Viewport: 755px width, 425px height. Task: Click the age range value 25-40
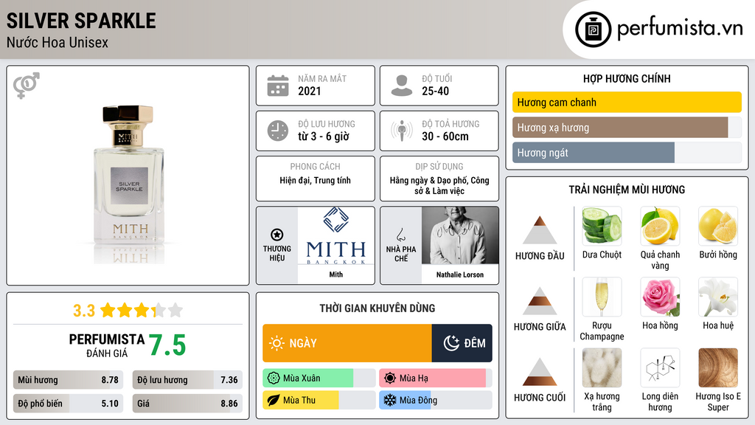click(x=435, y=91)
